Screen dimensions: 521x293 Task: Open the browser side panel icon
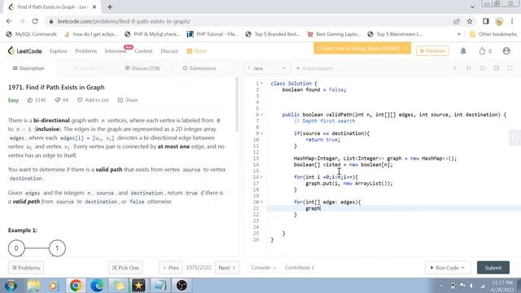486,21
